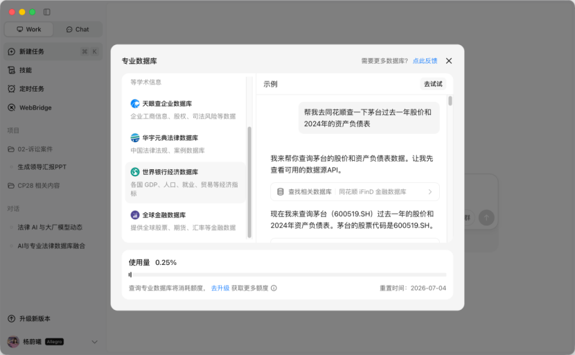Click the folder icon beside 02-诉讼案件
The height and width of the screenshot is (355, 575).
tap(11, 149)
